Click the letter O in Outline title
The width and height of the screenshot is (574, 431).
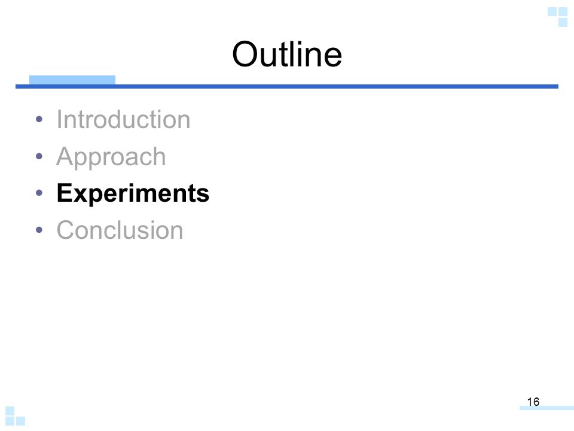coord(246,54)
